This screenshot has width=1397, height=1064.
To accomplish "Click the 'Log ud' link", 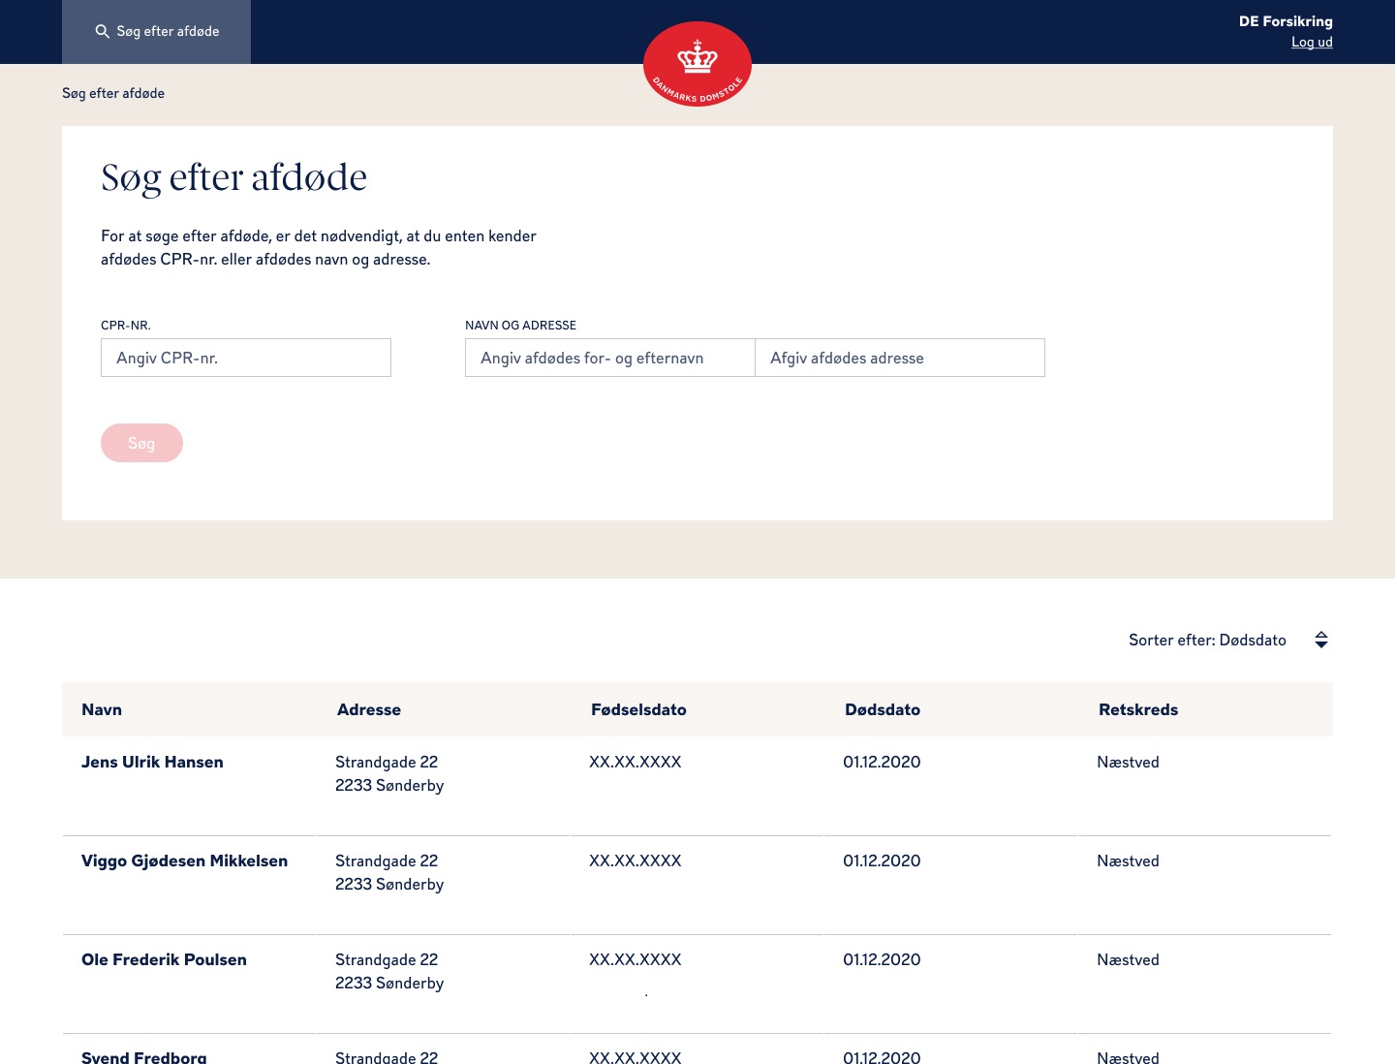I will [1311, 42].
